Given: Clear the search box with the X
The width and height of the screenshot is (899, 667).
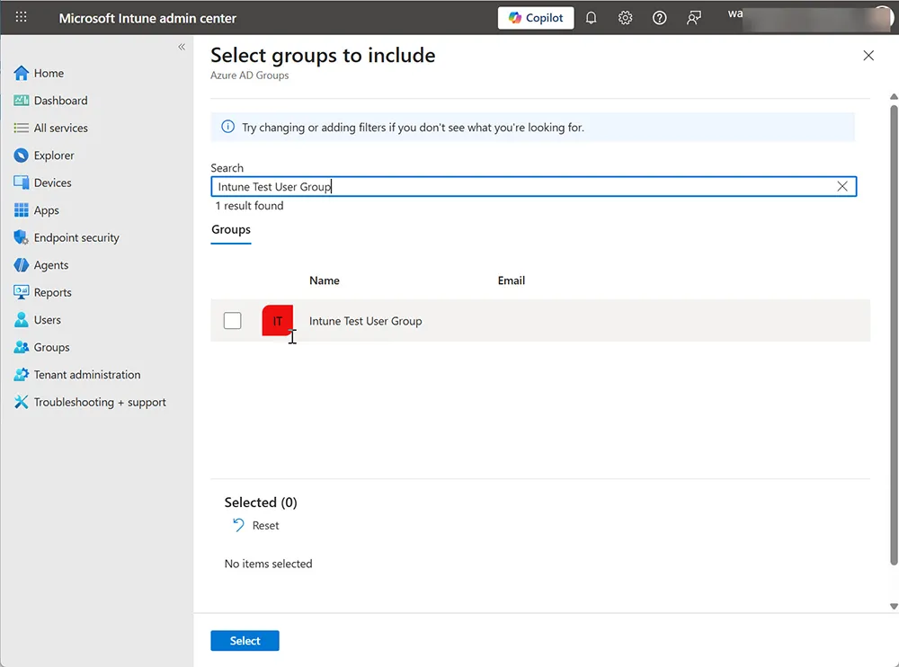Looking at the screenshot, I should (x=842, y=186).
